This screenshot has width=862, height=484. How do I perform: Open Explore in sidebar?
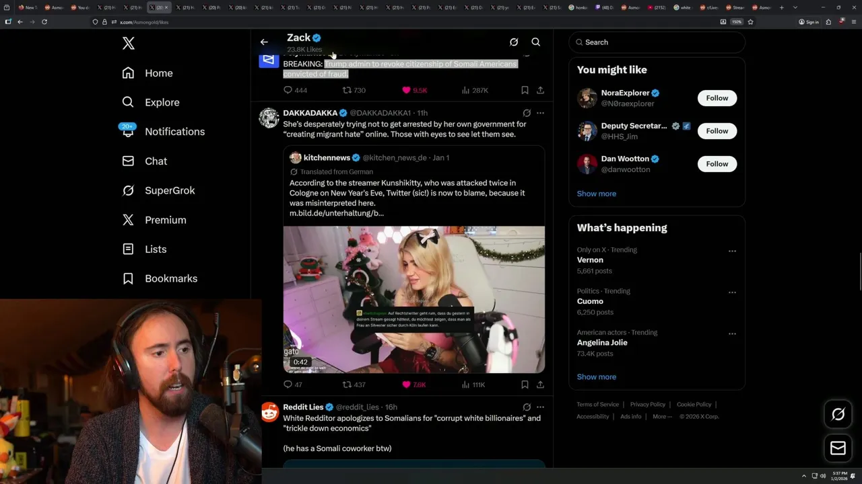(x=150, y=102)
